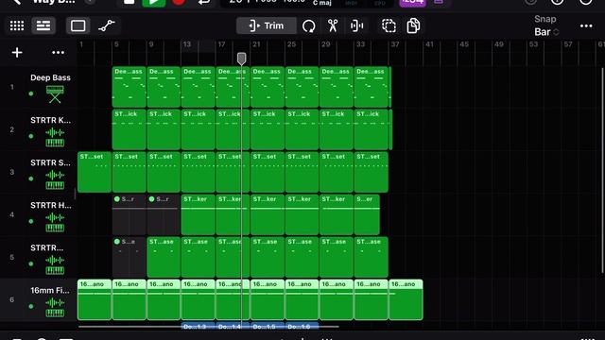The height and width of the screenshot is (340, 605).
Task: Select the Trim tool
Action: tap(267, 25)
